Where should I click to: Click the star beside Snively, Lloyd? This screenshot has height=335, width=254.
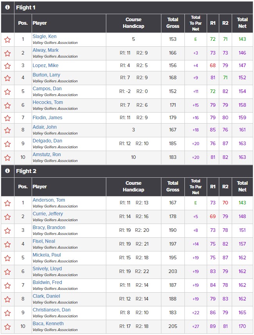click(x=7, y=272)
